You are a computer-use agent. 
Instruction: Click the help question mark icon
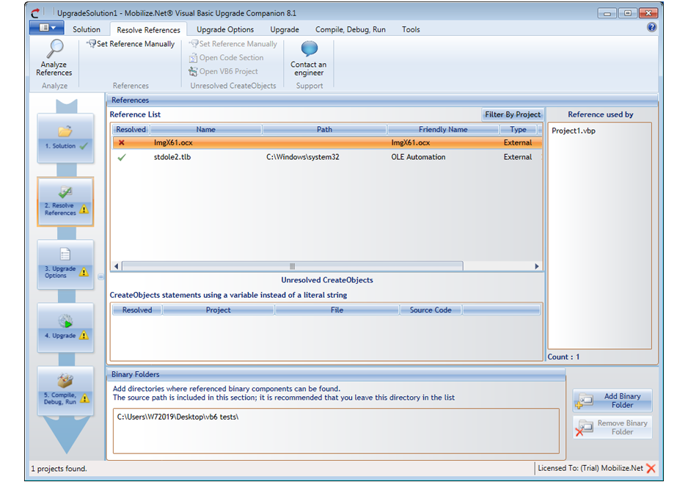coord(651,27)
